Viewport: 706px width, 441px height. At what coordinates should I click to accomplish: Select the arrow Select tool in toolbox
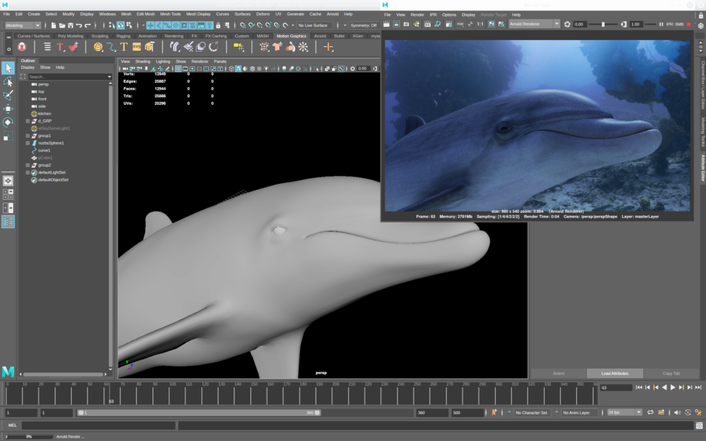pos(8,68)
